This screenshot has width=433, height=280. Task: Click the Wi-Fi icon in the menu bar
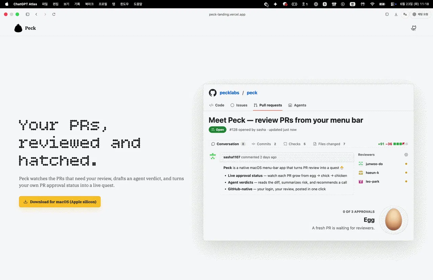pyautogui.click(x=372, y=4)
